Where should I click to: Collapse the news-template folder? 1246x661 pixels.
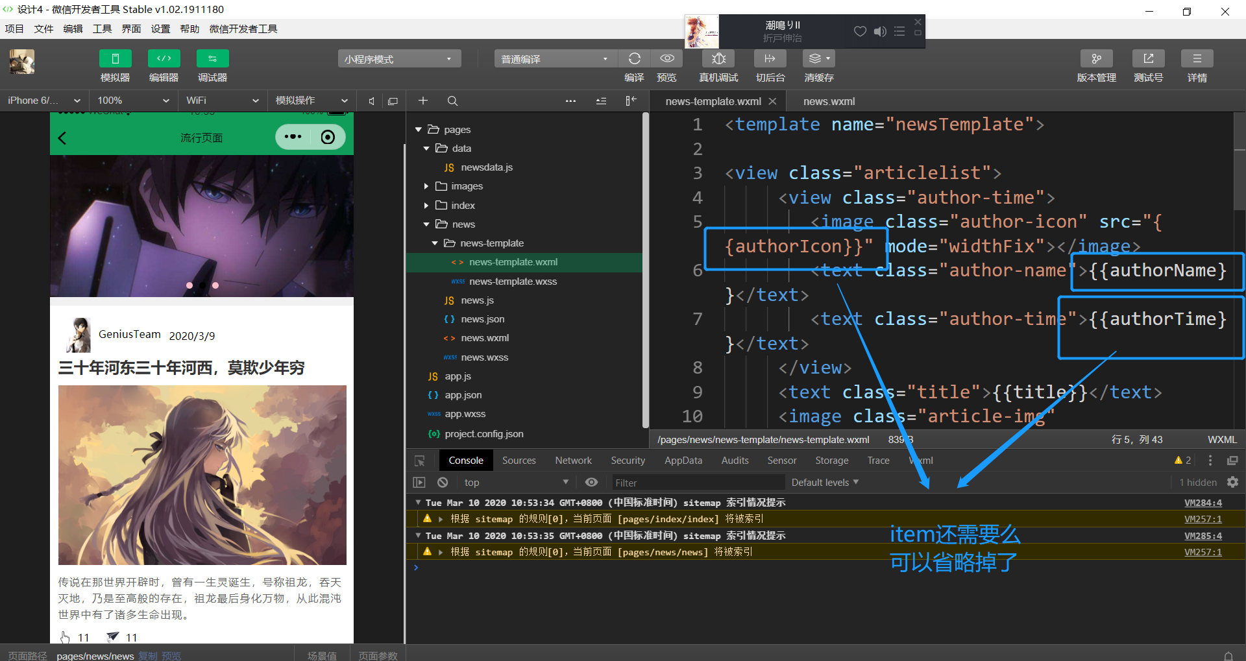pos(435,243)
